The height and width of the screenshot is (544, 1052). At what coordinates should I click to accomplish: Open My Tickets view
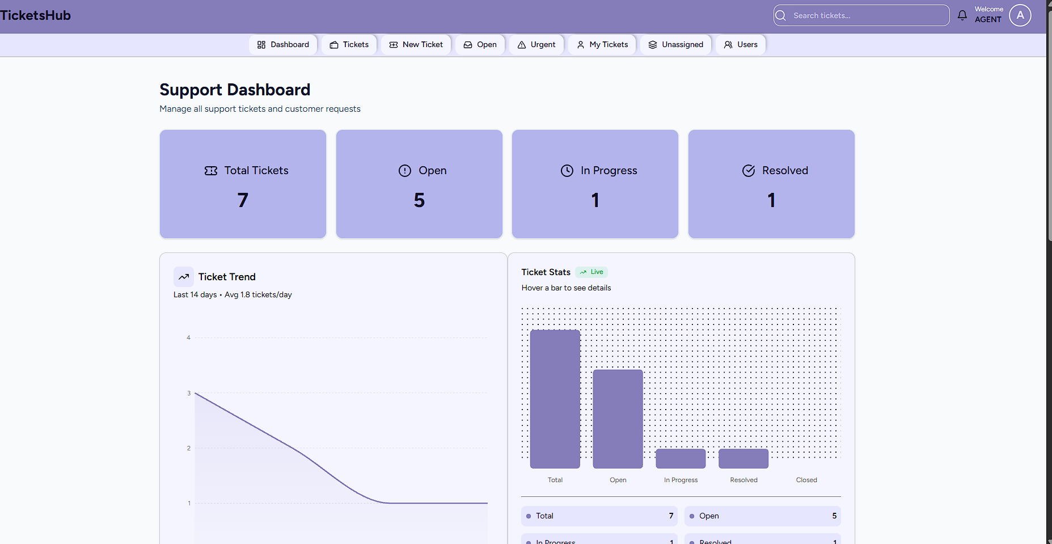click(x=602, y=44)
